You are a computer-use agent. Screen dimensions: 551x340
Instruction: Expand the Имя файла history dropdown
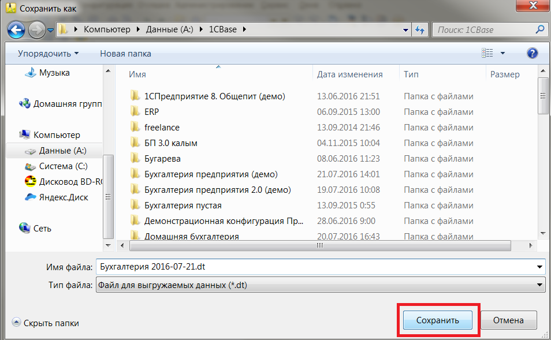pos(539,267)
